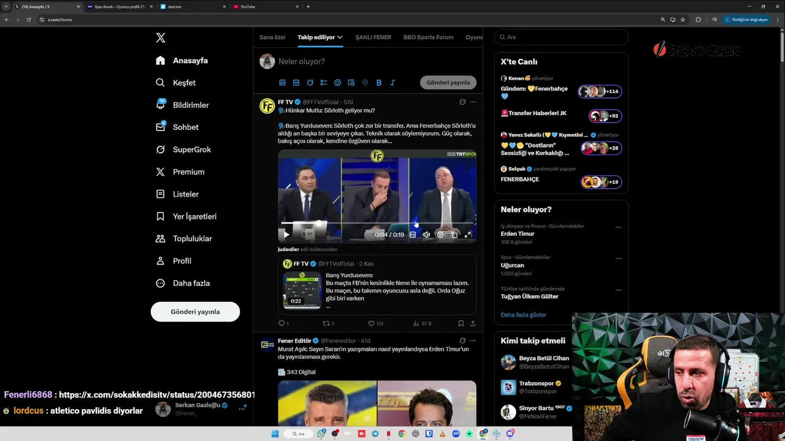Viewport: 785px width, 441px height.
Task: Seek on the video progress bar
Action: point(377,223)
